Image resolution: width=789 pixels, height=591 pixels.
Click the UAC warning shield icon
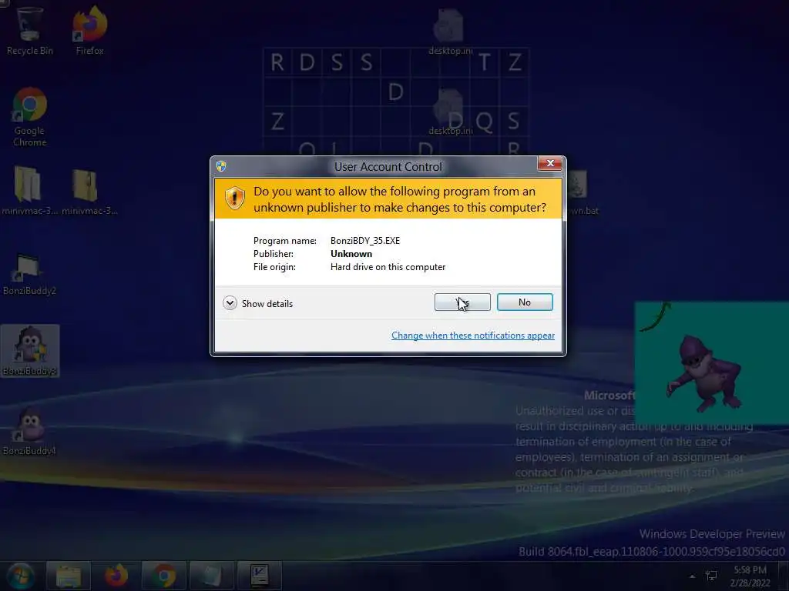(x=234, y=198)
